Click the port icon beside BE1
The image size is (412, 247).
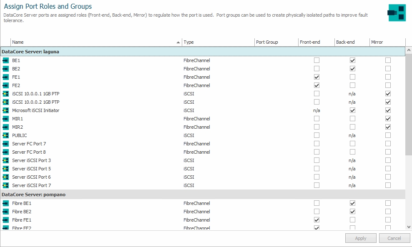tap(5, 60)
